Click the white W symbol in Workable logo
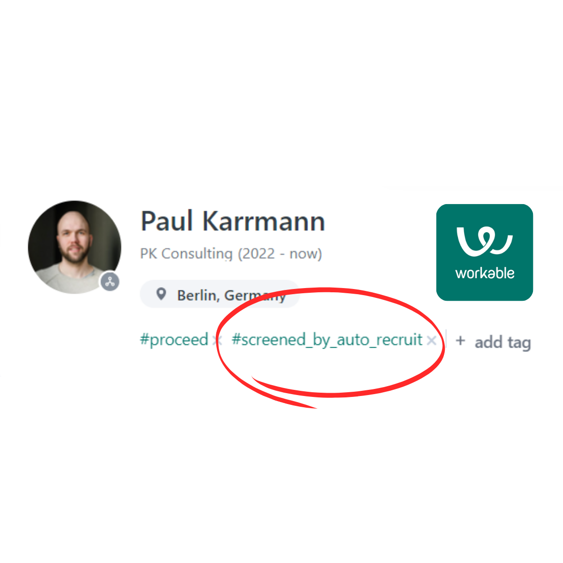This screenshot has height=563, width=563. (485, 241)
